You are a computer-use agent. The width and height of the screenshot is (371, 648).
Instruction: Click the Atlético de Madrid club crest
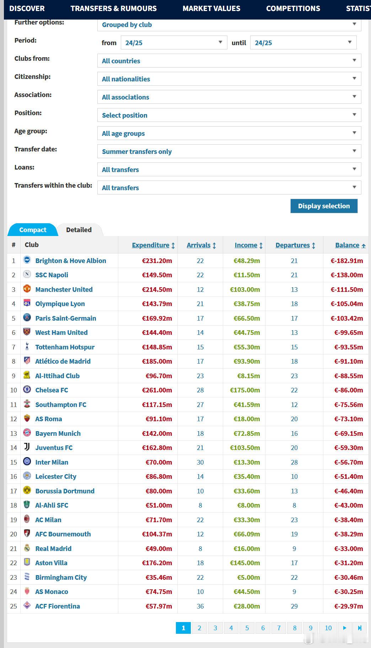[x=27, y=360]
